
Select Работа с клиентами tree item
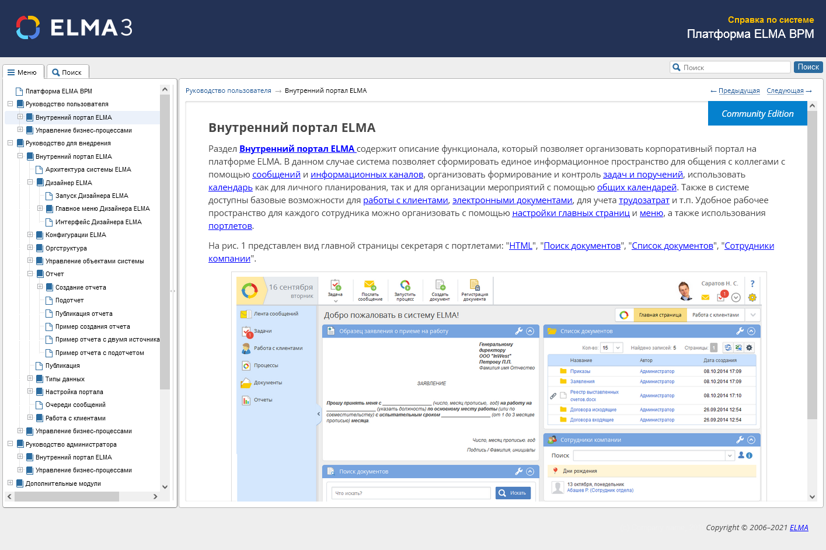point(75,418)
